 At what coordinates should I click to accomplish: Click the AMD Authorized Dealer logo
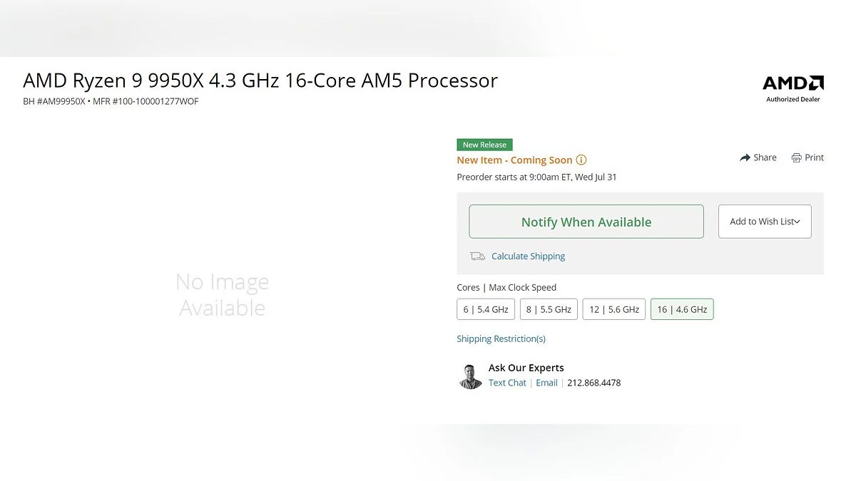[x=793, y=88]
